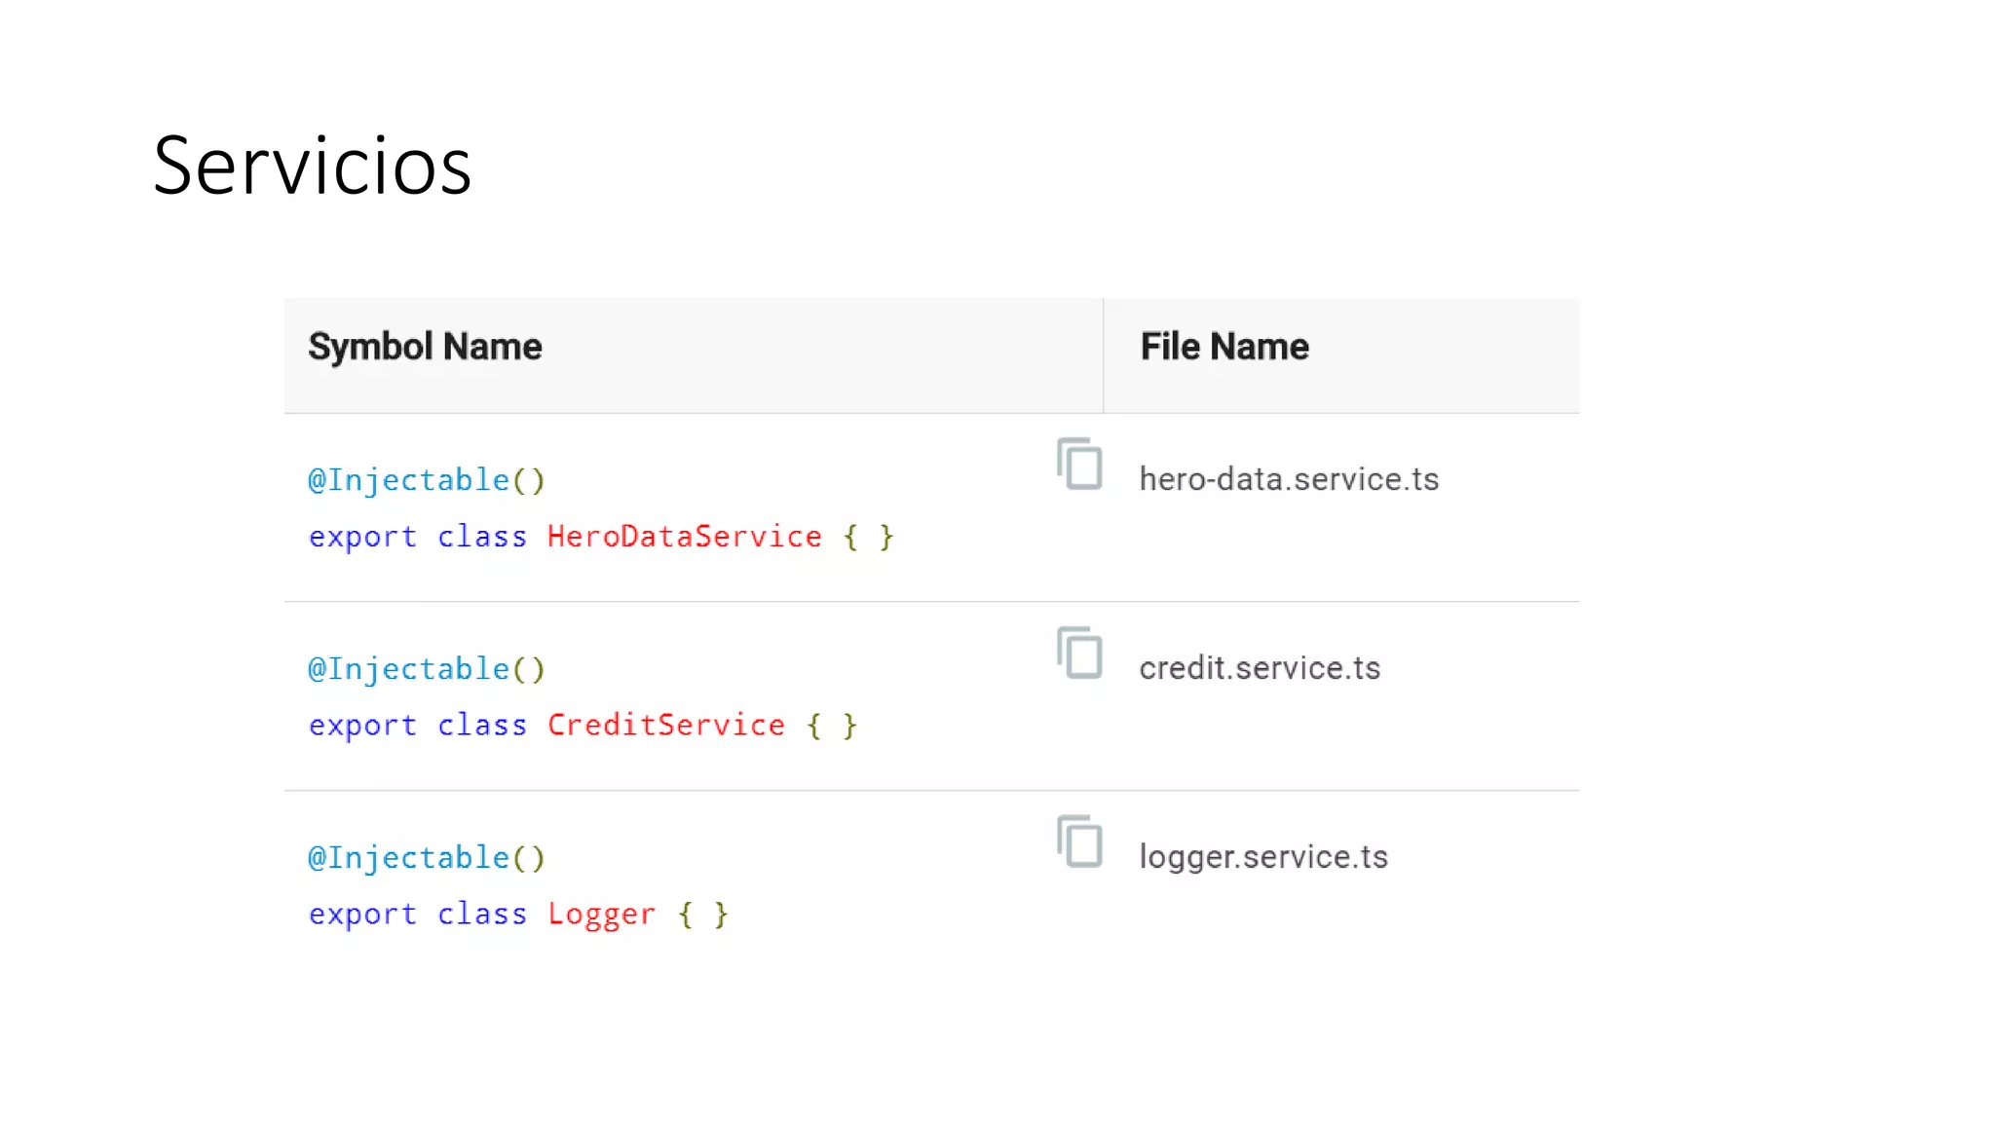1995x1122 pixels.
Task: Copy the CreditService code snippet
Action: [x=1079, y=653]
